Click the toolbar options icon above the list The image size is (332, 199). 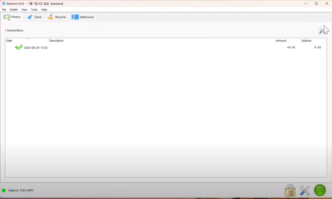pos(322,30)
